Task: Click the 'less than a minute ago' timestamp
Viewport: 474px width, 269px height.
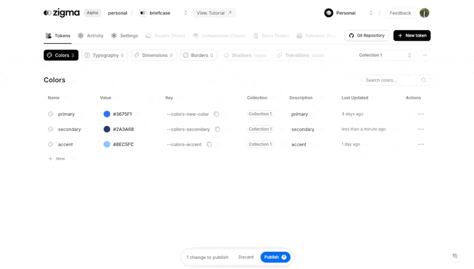Action: (364, 129)
